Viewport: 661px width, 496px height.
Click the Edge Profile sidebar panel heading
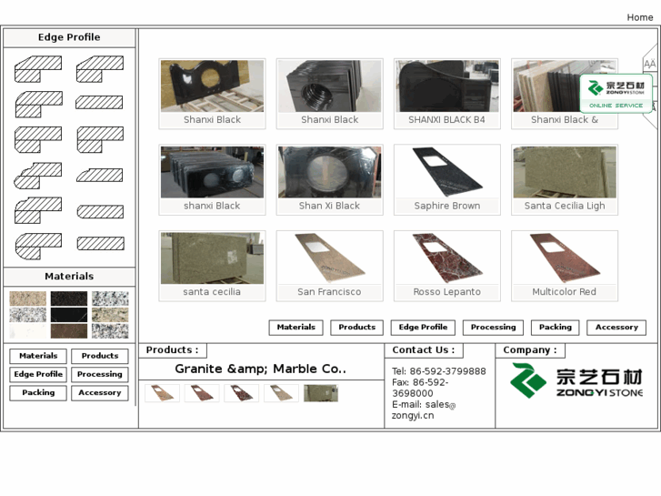point(69,37)
